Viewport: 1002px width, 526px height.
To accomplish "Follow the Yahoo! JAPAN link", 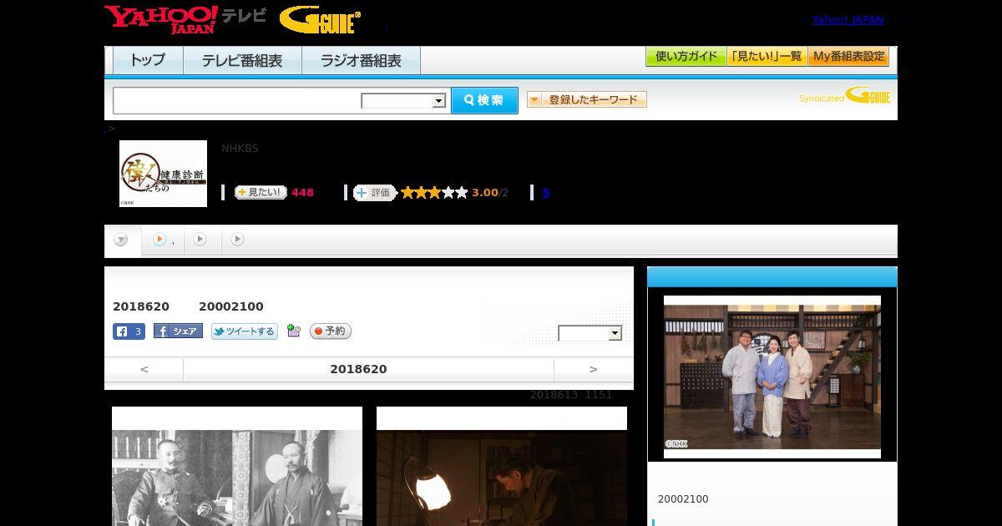I will click(848, 20).
